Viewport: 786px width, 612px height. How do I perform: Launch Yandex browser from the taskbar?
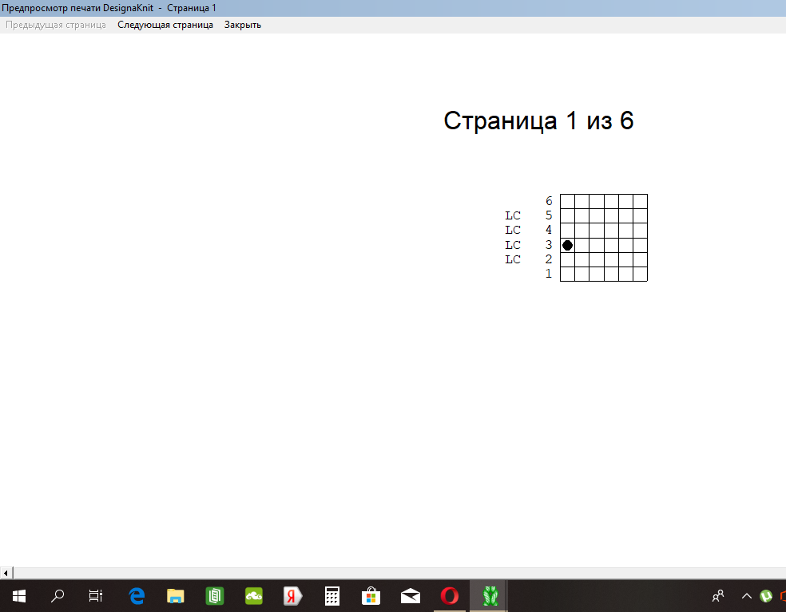pos(292,596)
